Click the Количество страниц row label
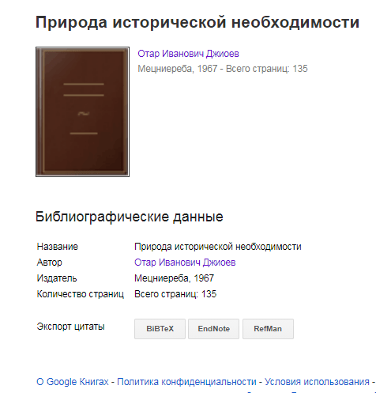376x393 pixels. [x=80, y=294]
